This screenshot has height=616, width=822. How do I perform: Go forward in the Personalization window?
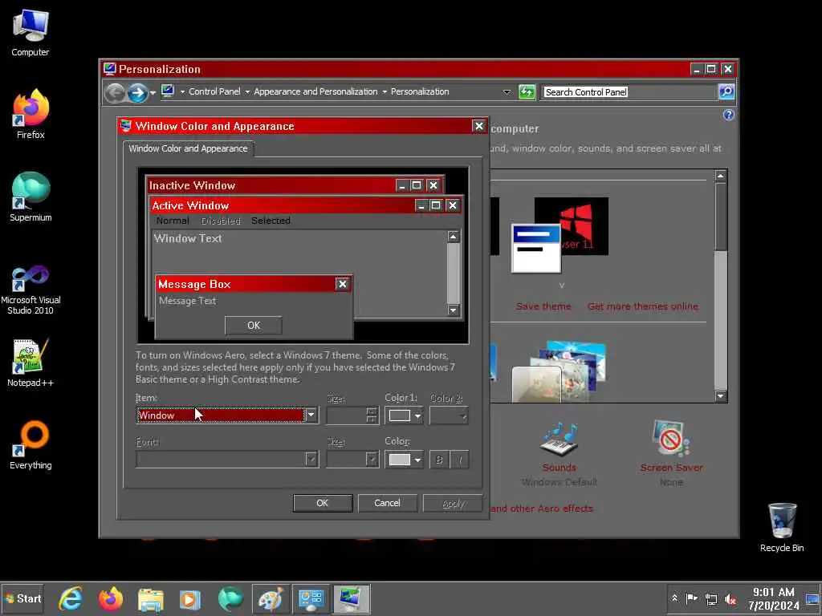(x=137, y=93)
